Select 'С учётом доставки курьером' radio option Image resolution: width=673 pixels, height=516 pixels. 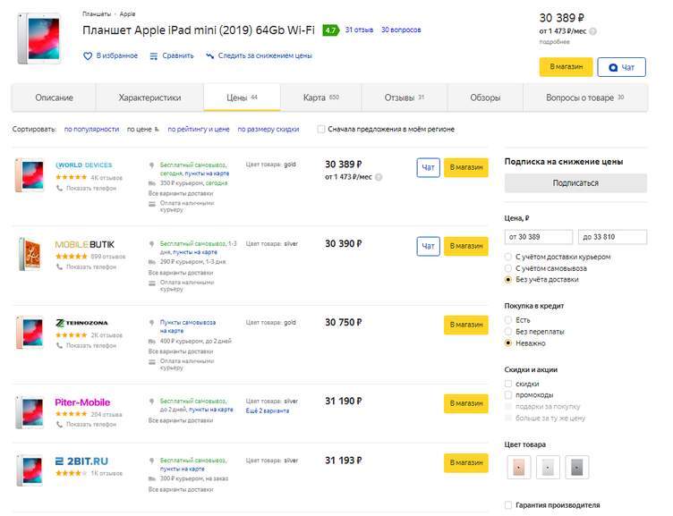pyautogui.click(x=509, y=257)
